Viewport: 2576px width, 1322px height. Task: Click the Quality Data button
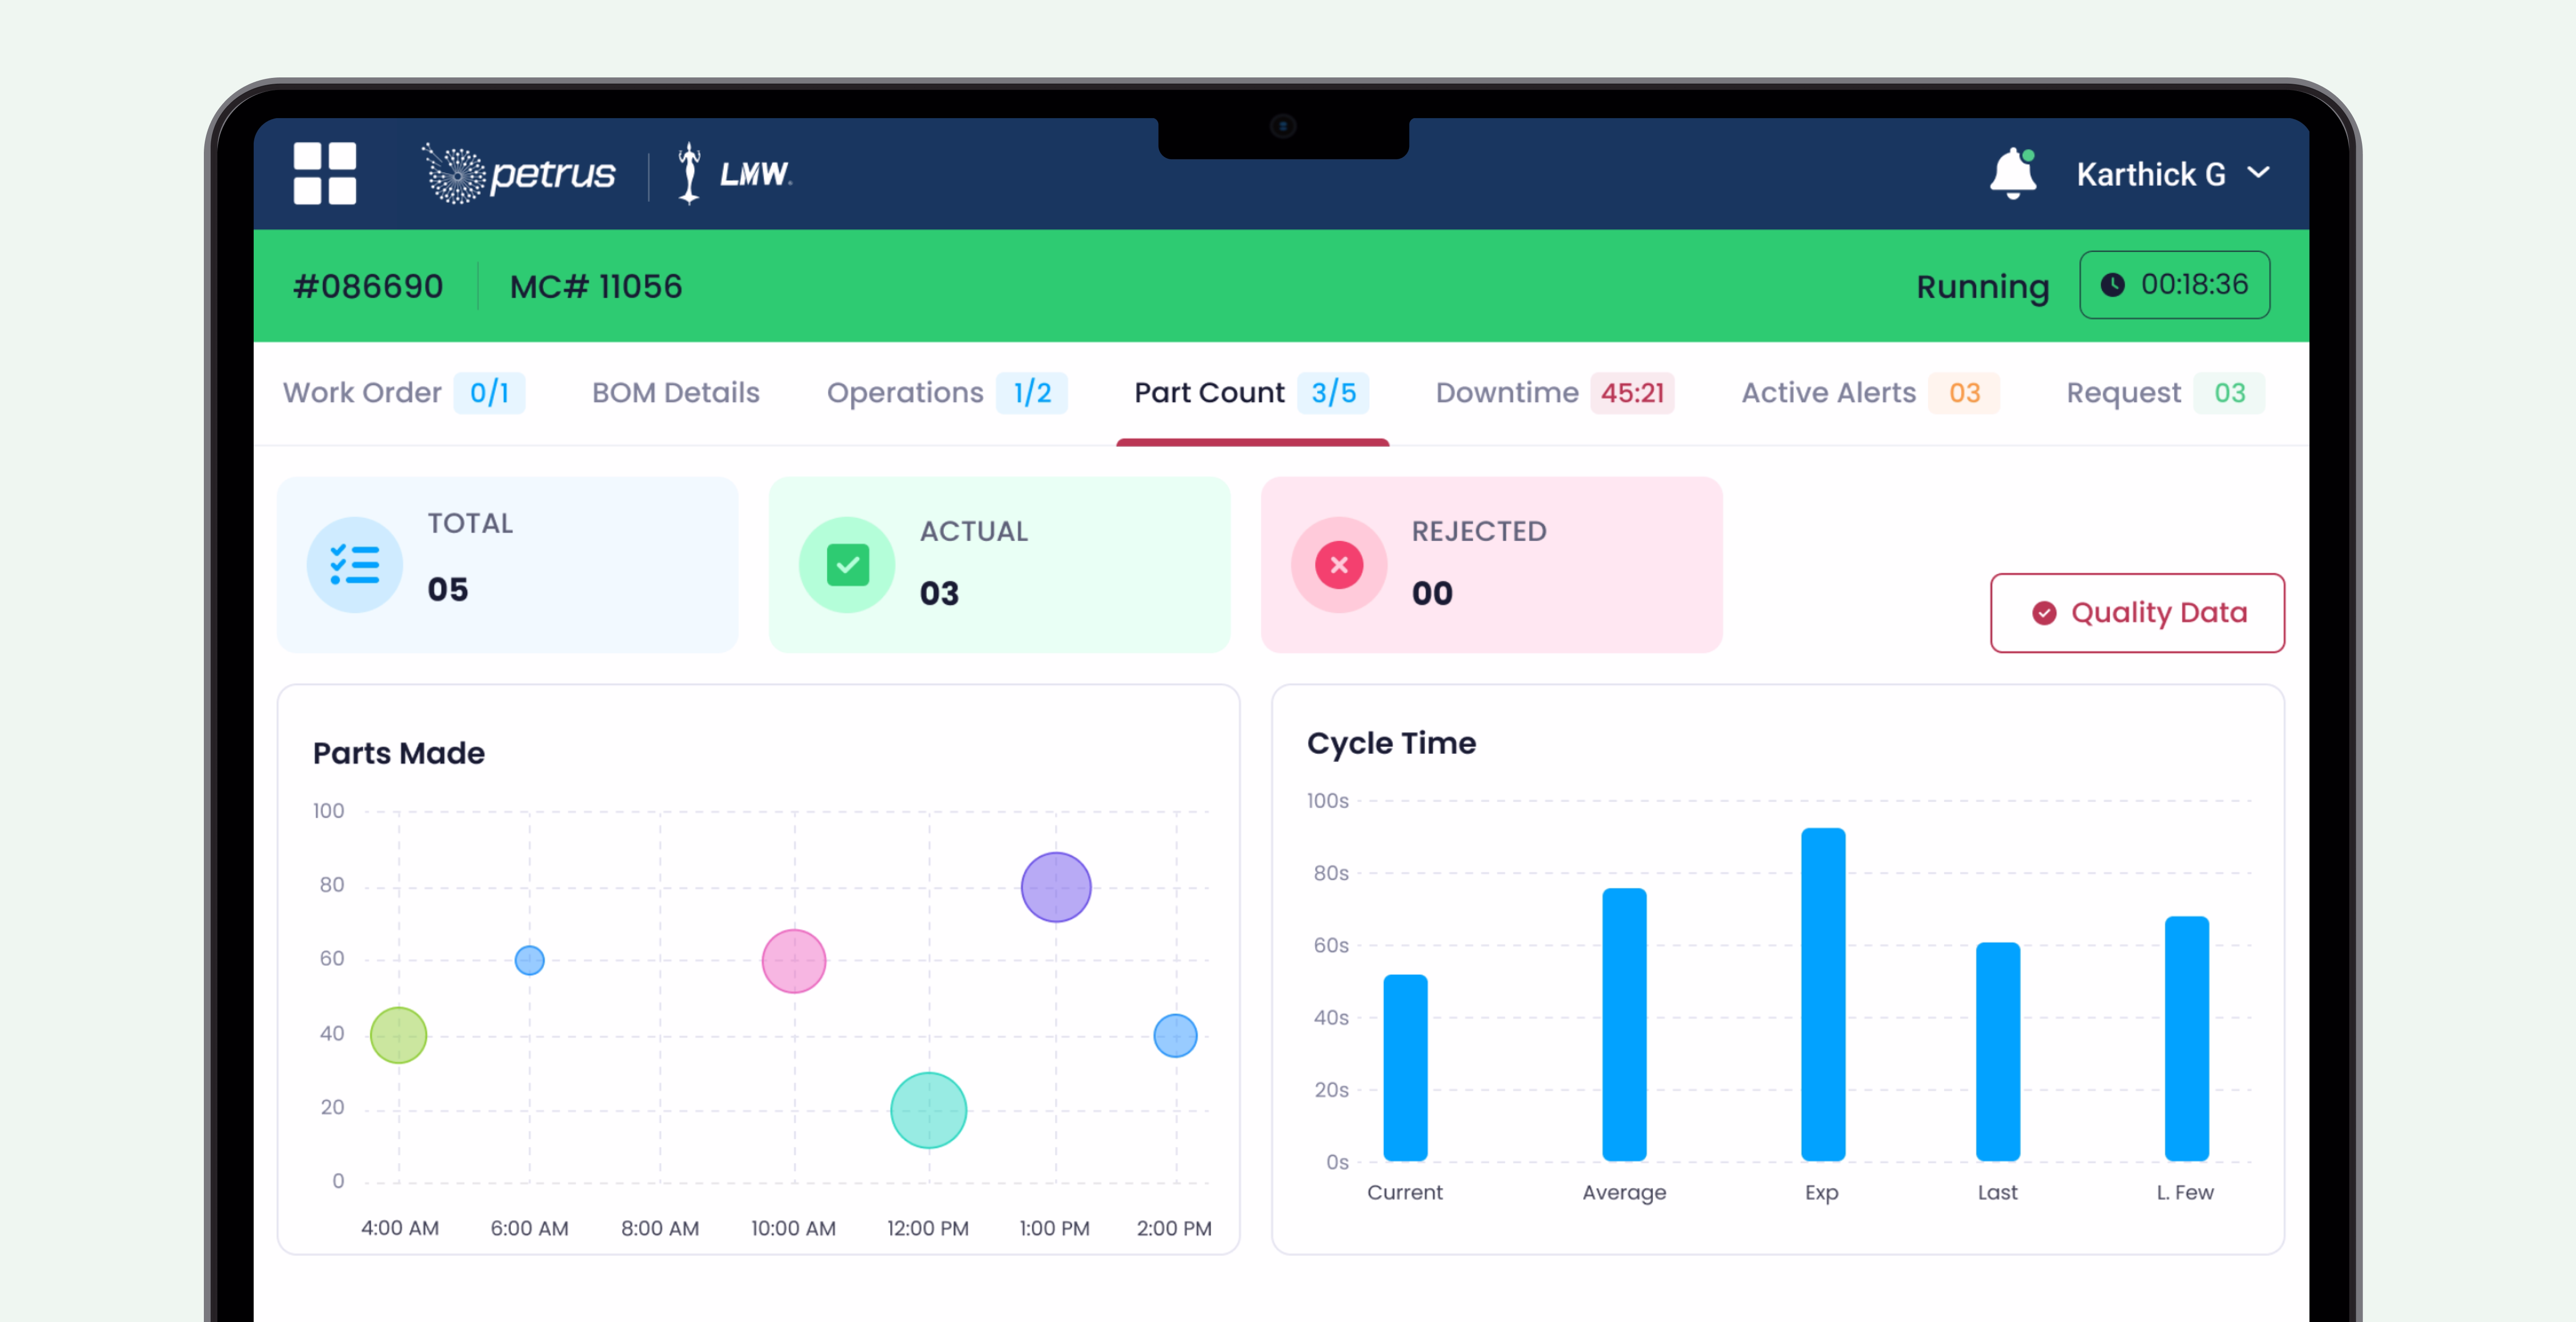pyautogui.click(x=2137, y=613)
